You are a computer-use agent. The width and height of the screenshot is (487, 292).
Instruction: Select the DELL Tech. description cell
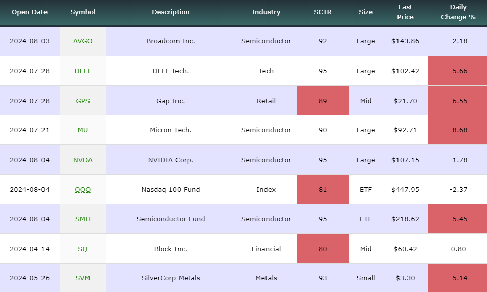pyautogui.click(x=170, y=71)
